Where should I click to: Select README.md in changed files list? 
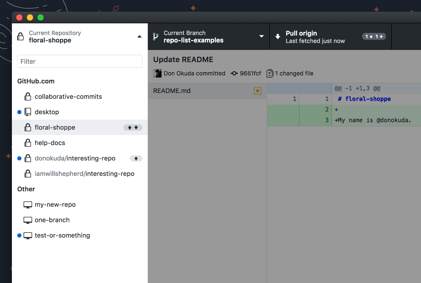(x=207, y=91)
